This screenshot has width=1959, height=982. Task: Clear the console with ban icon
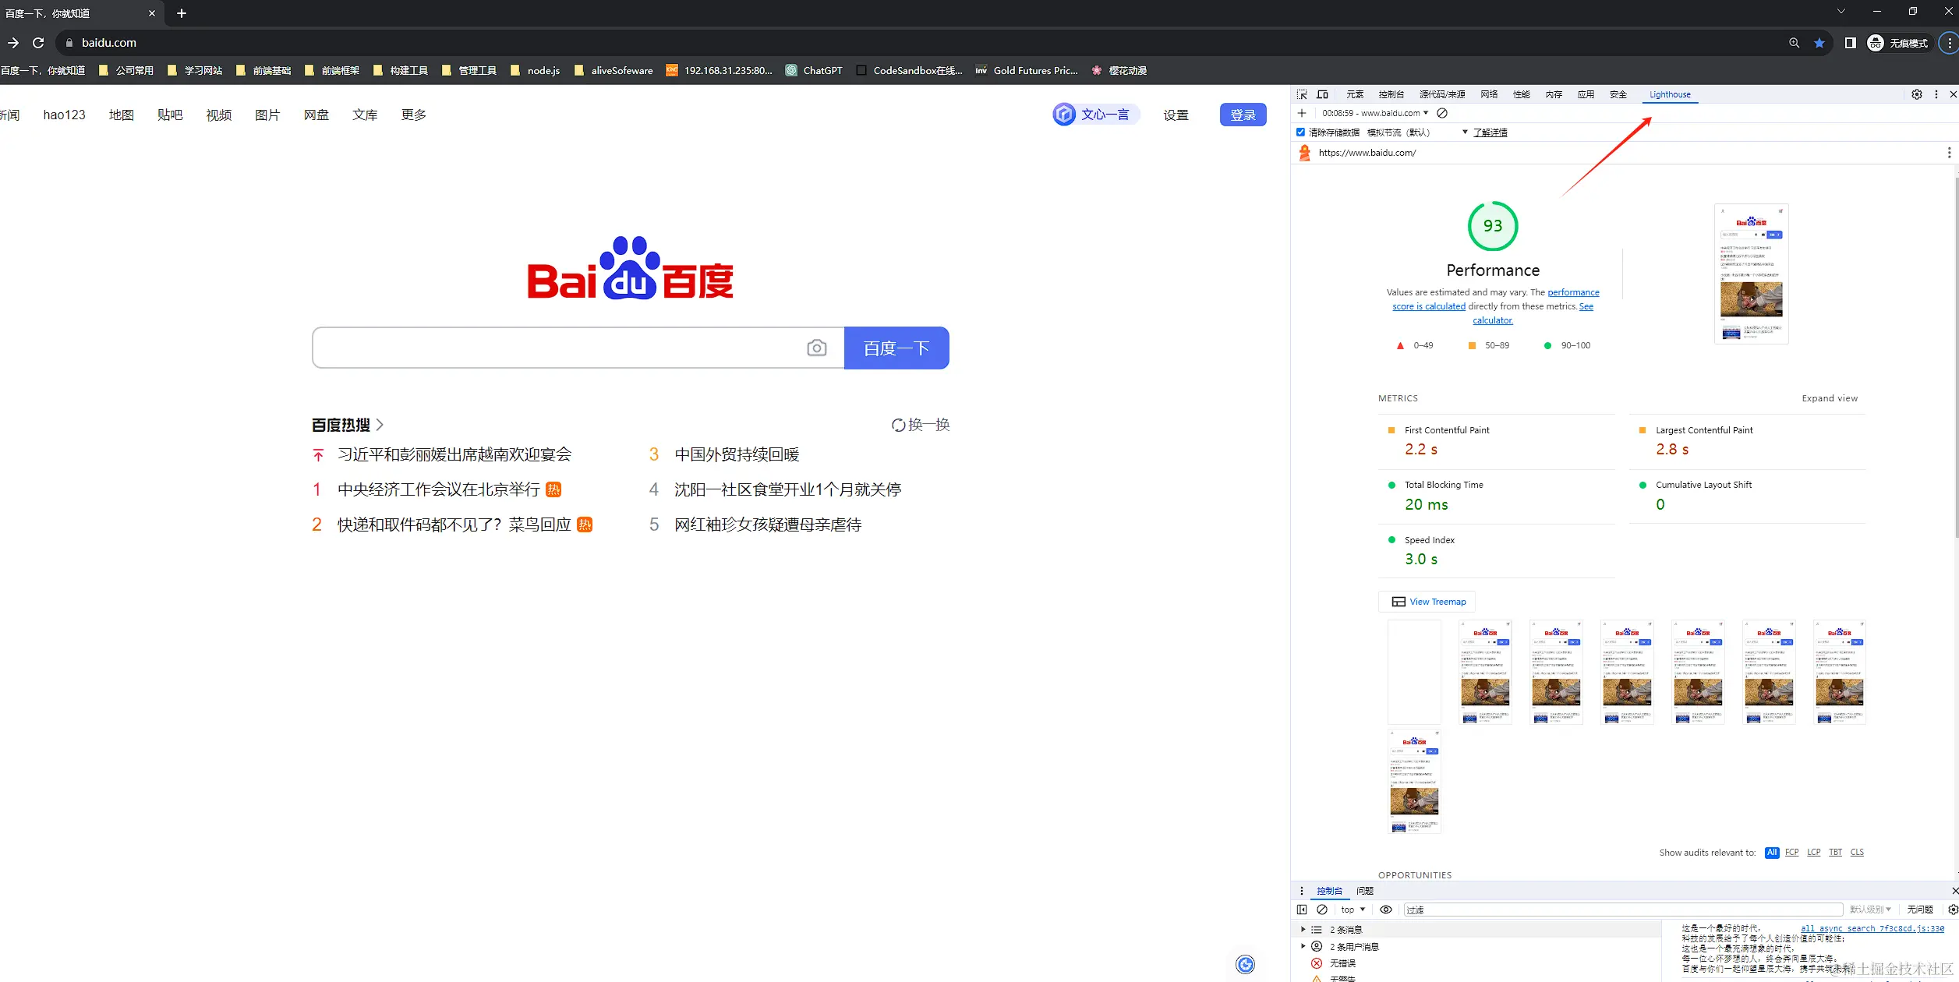(1322, 910)
